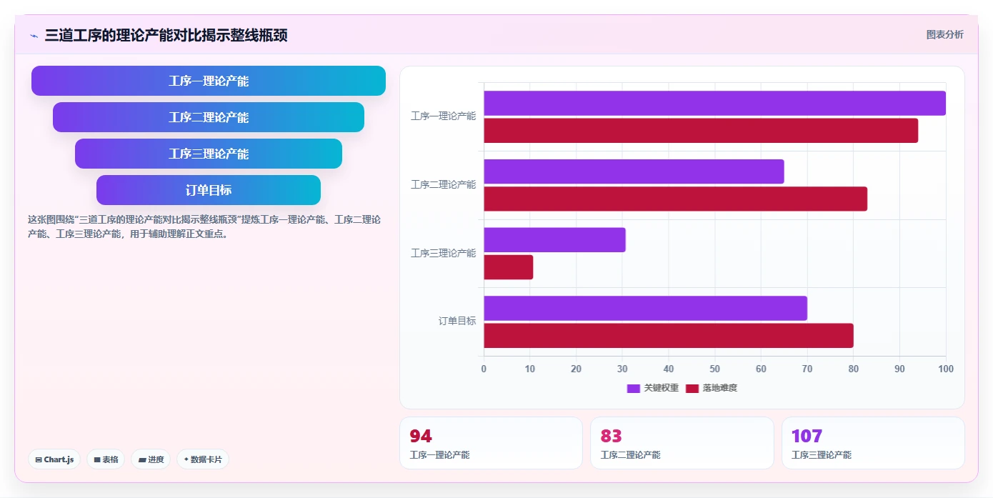This screenshot has height=498, width=993.
Task: Click the x-axis tick label 0
Action: coord(484,369)
